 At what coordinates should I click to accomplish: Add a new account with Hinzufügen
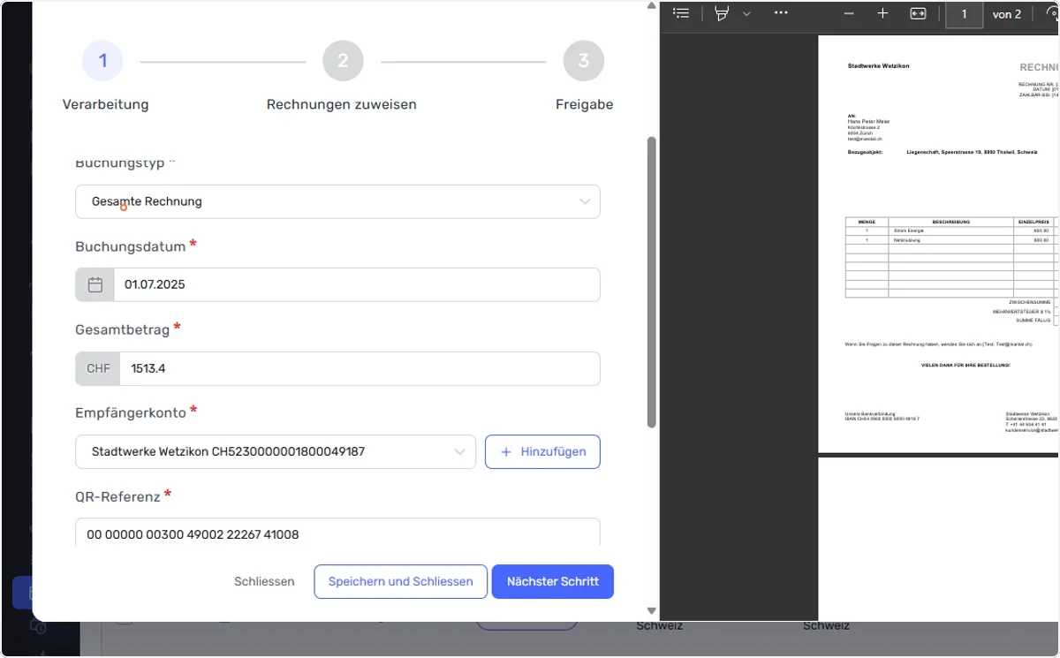pyautogui.click(x=543, y=451)
